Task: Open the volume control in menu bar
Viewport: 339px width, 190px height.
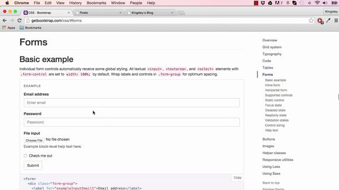Action: point(325,3)
